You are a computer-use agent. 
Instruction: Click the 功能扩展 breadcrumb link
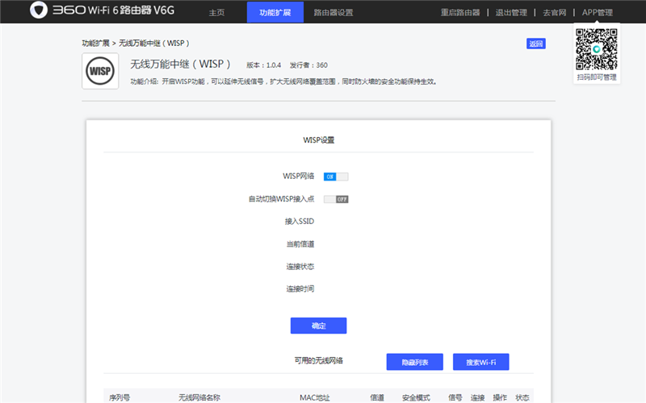point(95,44)
